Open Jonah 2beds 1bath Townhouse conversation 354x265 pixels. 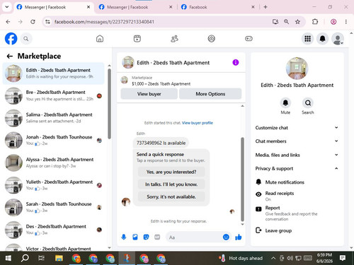tap(53, 140)
